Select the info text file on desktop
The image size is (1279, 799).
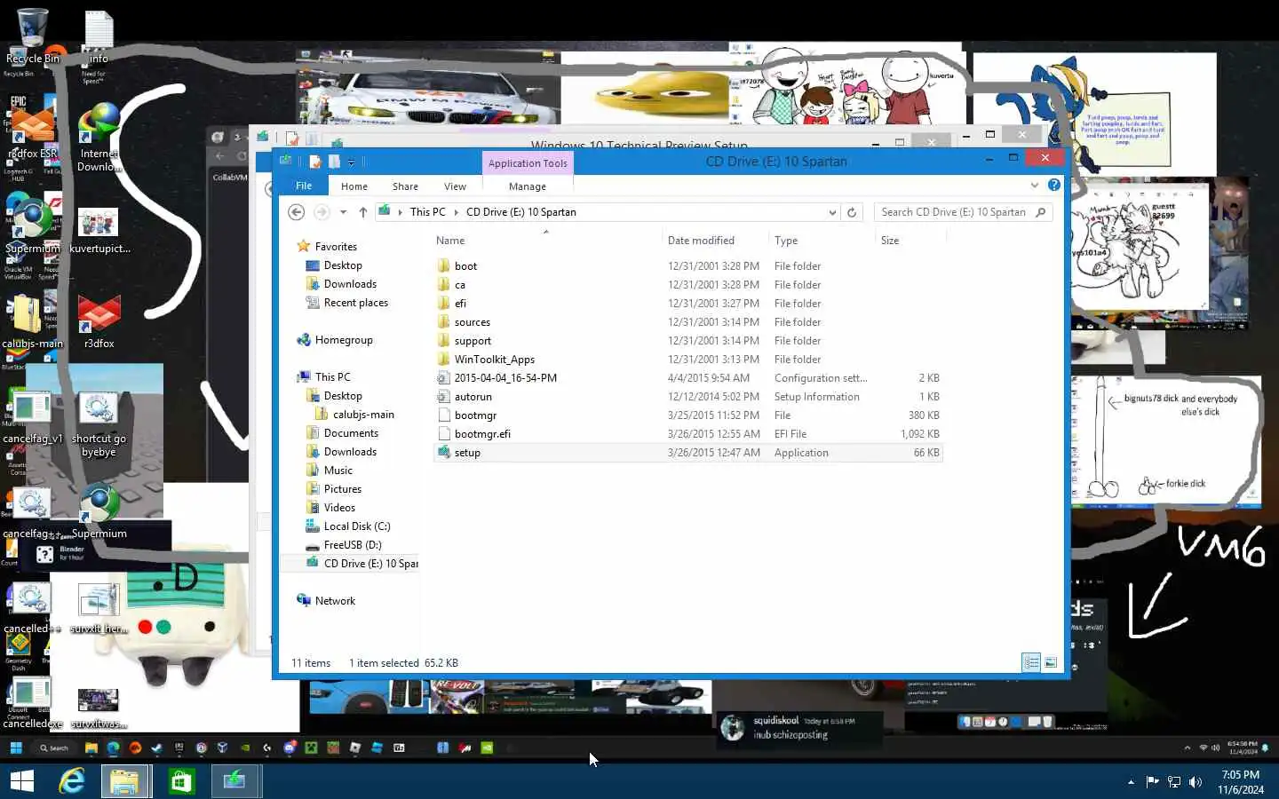99,37
